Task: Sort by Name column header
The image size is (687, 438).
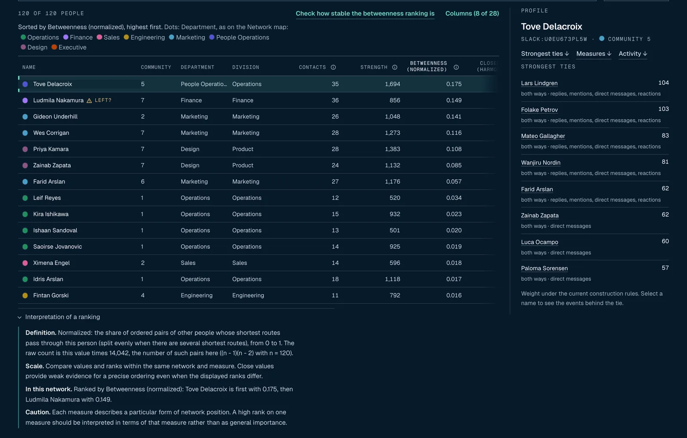Action: coord(29,67)
